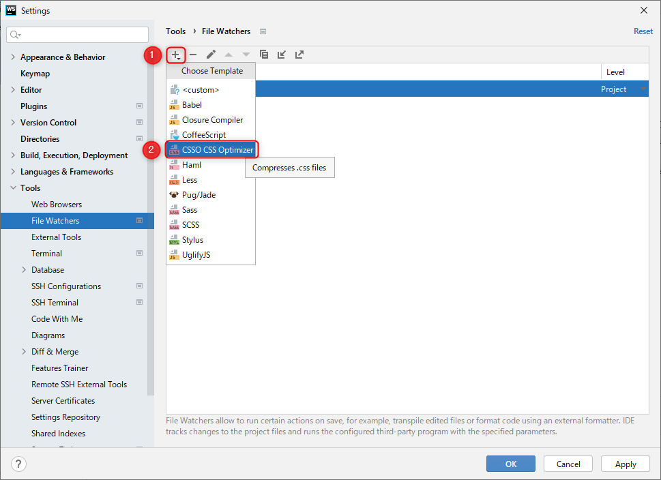
Task: Choose the Haml template
Action: pos(211,165)
